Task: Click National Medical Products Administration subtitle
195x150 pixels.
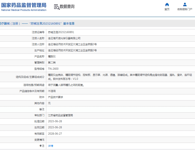Action: (24, 10)
